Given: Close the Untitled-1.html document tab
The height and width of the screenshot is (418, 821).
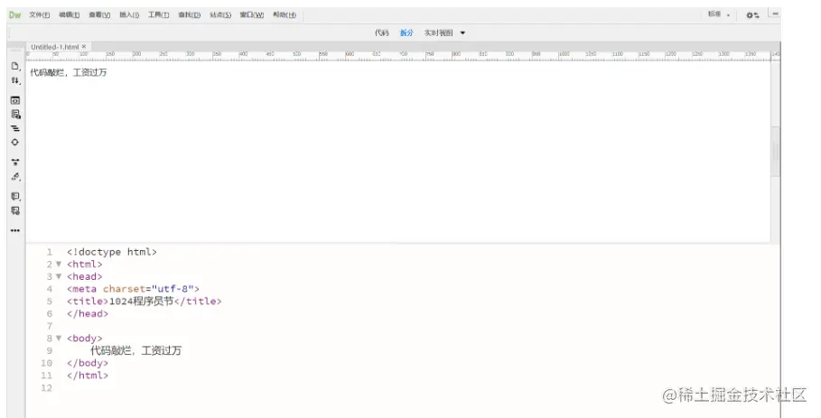Looking at the screenshot, I should 84,47.
